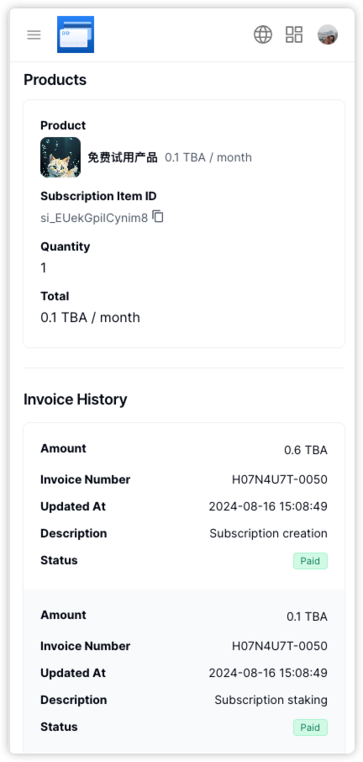
Task: Click the cat product thumbnail
Action: 60,157
